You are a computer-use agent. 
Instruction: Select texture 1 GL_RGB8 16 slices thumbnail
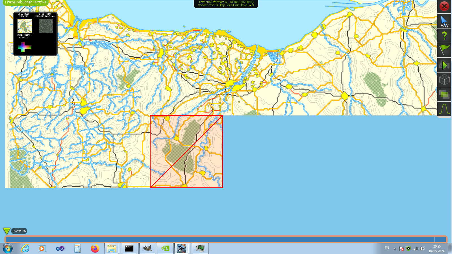tap(46, 26)
